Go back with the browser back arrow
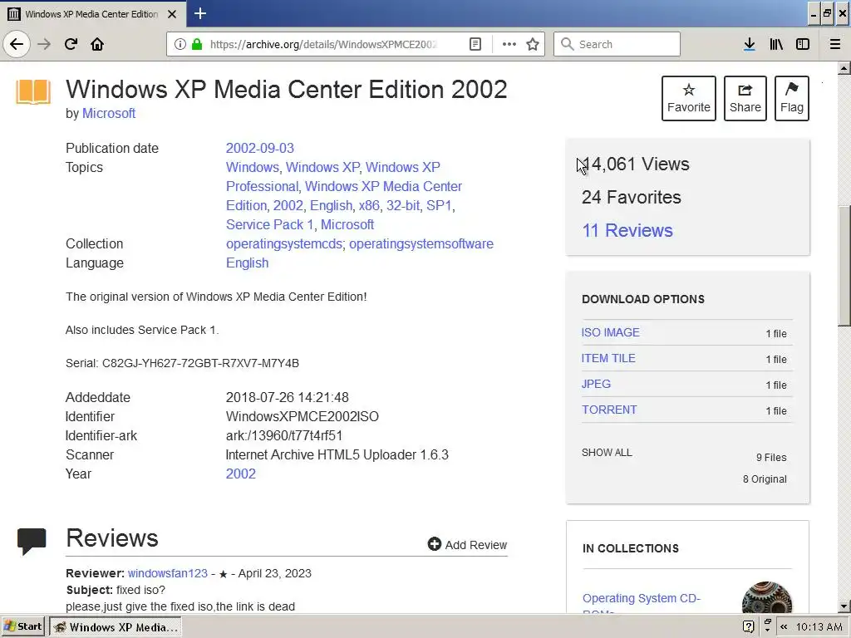 click(17, 44)
